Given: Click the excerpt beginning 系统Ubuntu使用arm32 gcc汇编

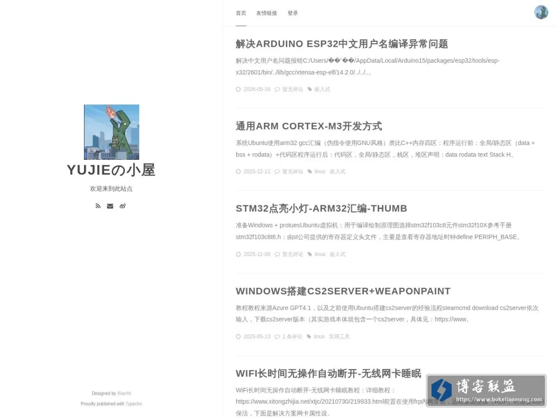Looking at the screenshot, I should pos(385,149).
